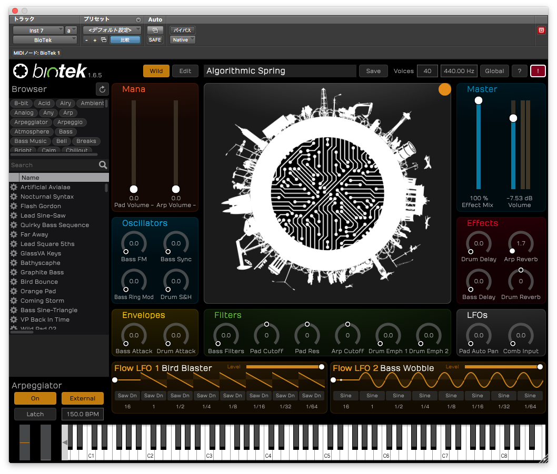Click the gear icon beside Quirky Bass Sequence
The width and height of the screenshot is (557, 474).
click(14, 225)
